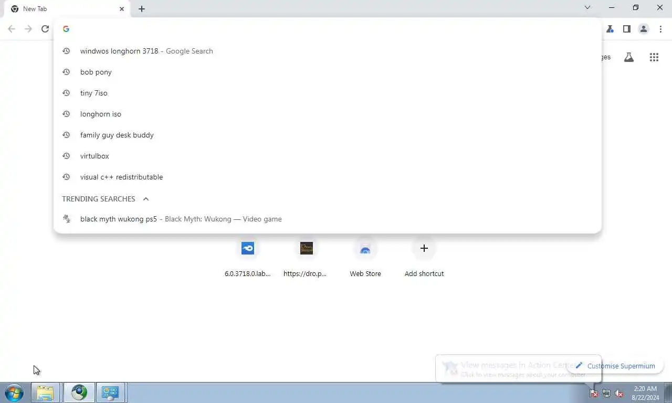672x403 pixels.
Task: Click the Action Center flag tray icon
Action: tap(594, 393)
